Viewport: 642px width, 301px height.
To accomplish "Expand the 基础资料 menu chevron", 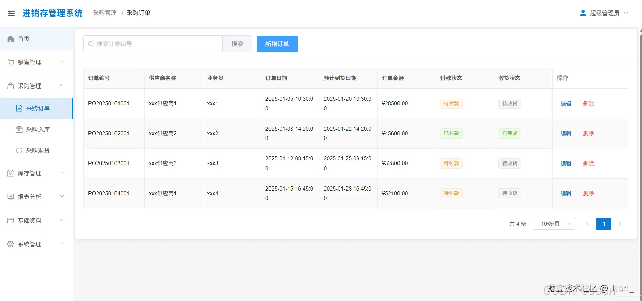I will click(62, 220).
